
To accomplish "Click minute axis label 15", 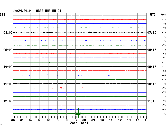I will point(146,120).
